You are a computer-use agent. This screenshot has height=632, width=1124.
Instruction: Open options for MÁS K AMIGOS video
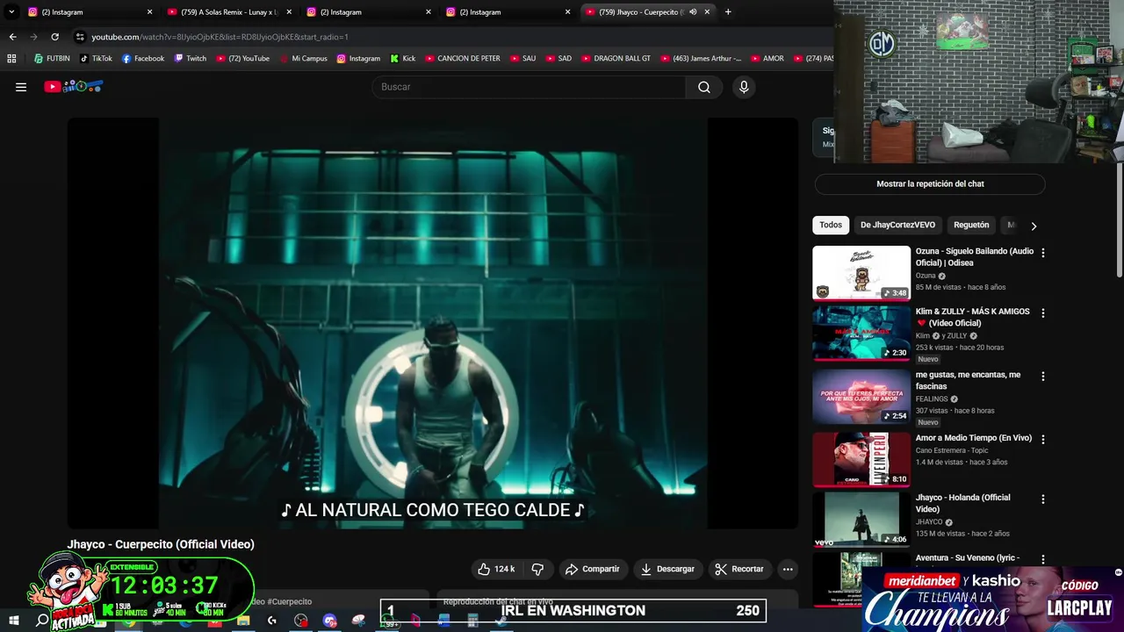tap(1043, 313)
